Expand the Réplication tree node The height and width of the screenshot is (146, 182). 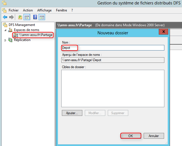tap(6, 40)
